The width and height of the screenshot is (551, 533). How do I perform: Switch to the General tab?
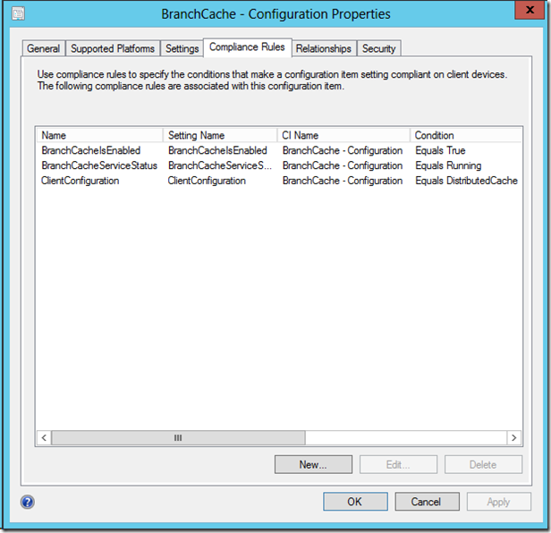click(43, 48)
